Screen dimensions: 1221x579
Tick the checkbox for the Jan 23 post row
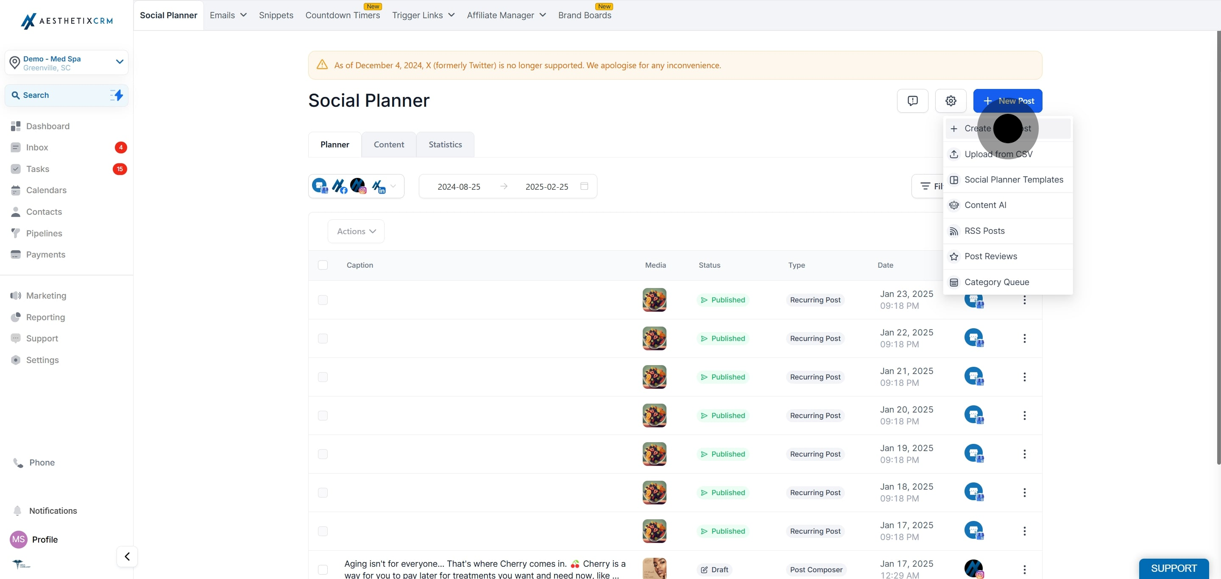tap(323, 300)
